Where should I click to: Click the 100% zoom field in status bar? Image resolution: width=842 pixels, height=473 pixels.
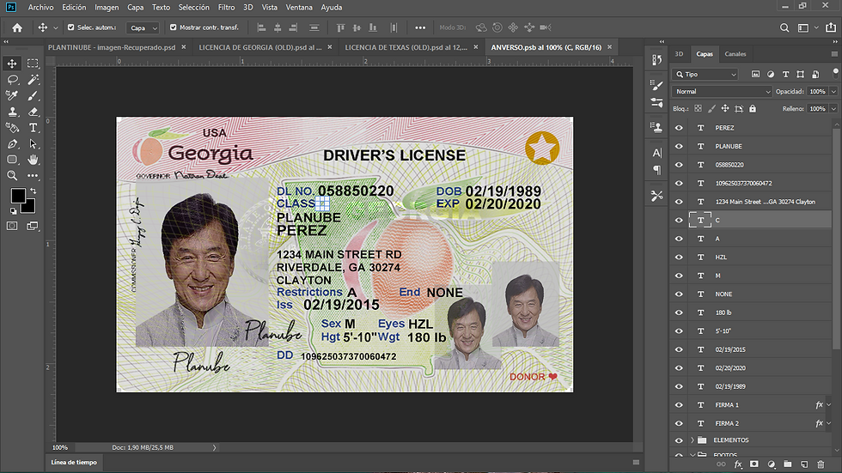pos(60,447)
